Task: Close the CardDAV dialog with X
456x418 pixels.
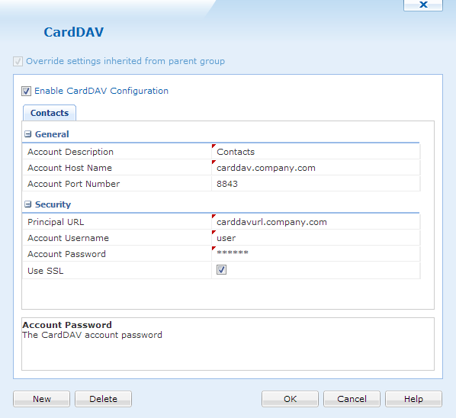Action: click(x=423, y=5)
